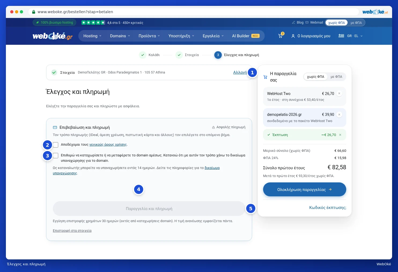Click the € 82,58 total amount
The height and width of the screenshot is (272, 398).
pos(337,167)
